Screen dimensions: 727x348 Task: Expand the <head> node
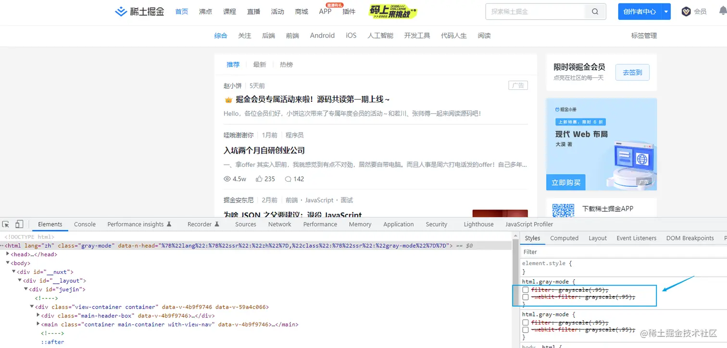[x=8, y=255]
